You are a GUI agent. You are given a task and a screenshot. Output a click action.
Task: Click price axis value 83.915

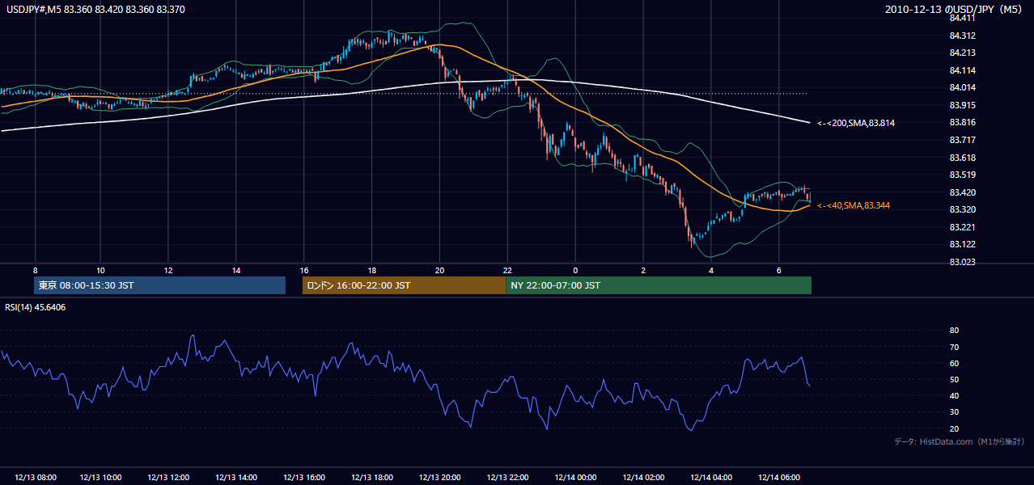click(x=963, y=105)
